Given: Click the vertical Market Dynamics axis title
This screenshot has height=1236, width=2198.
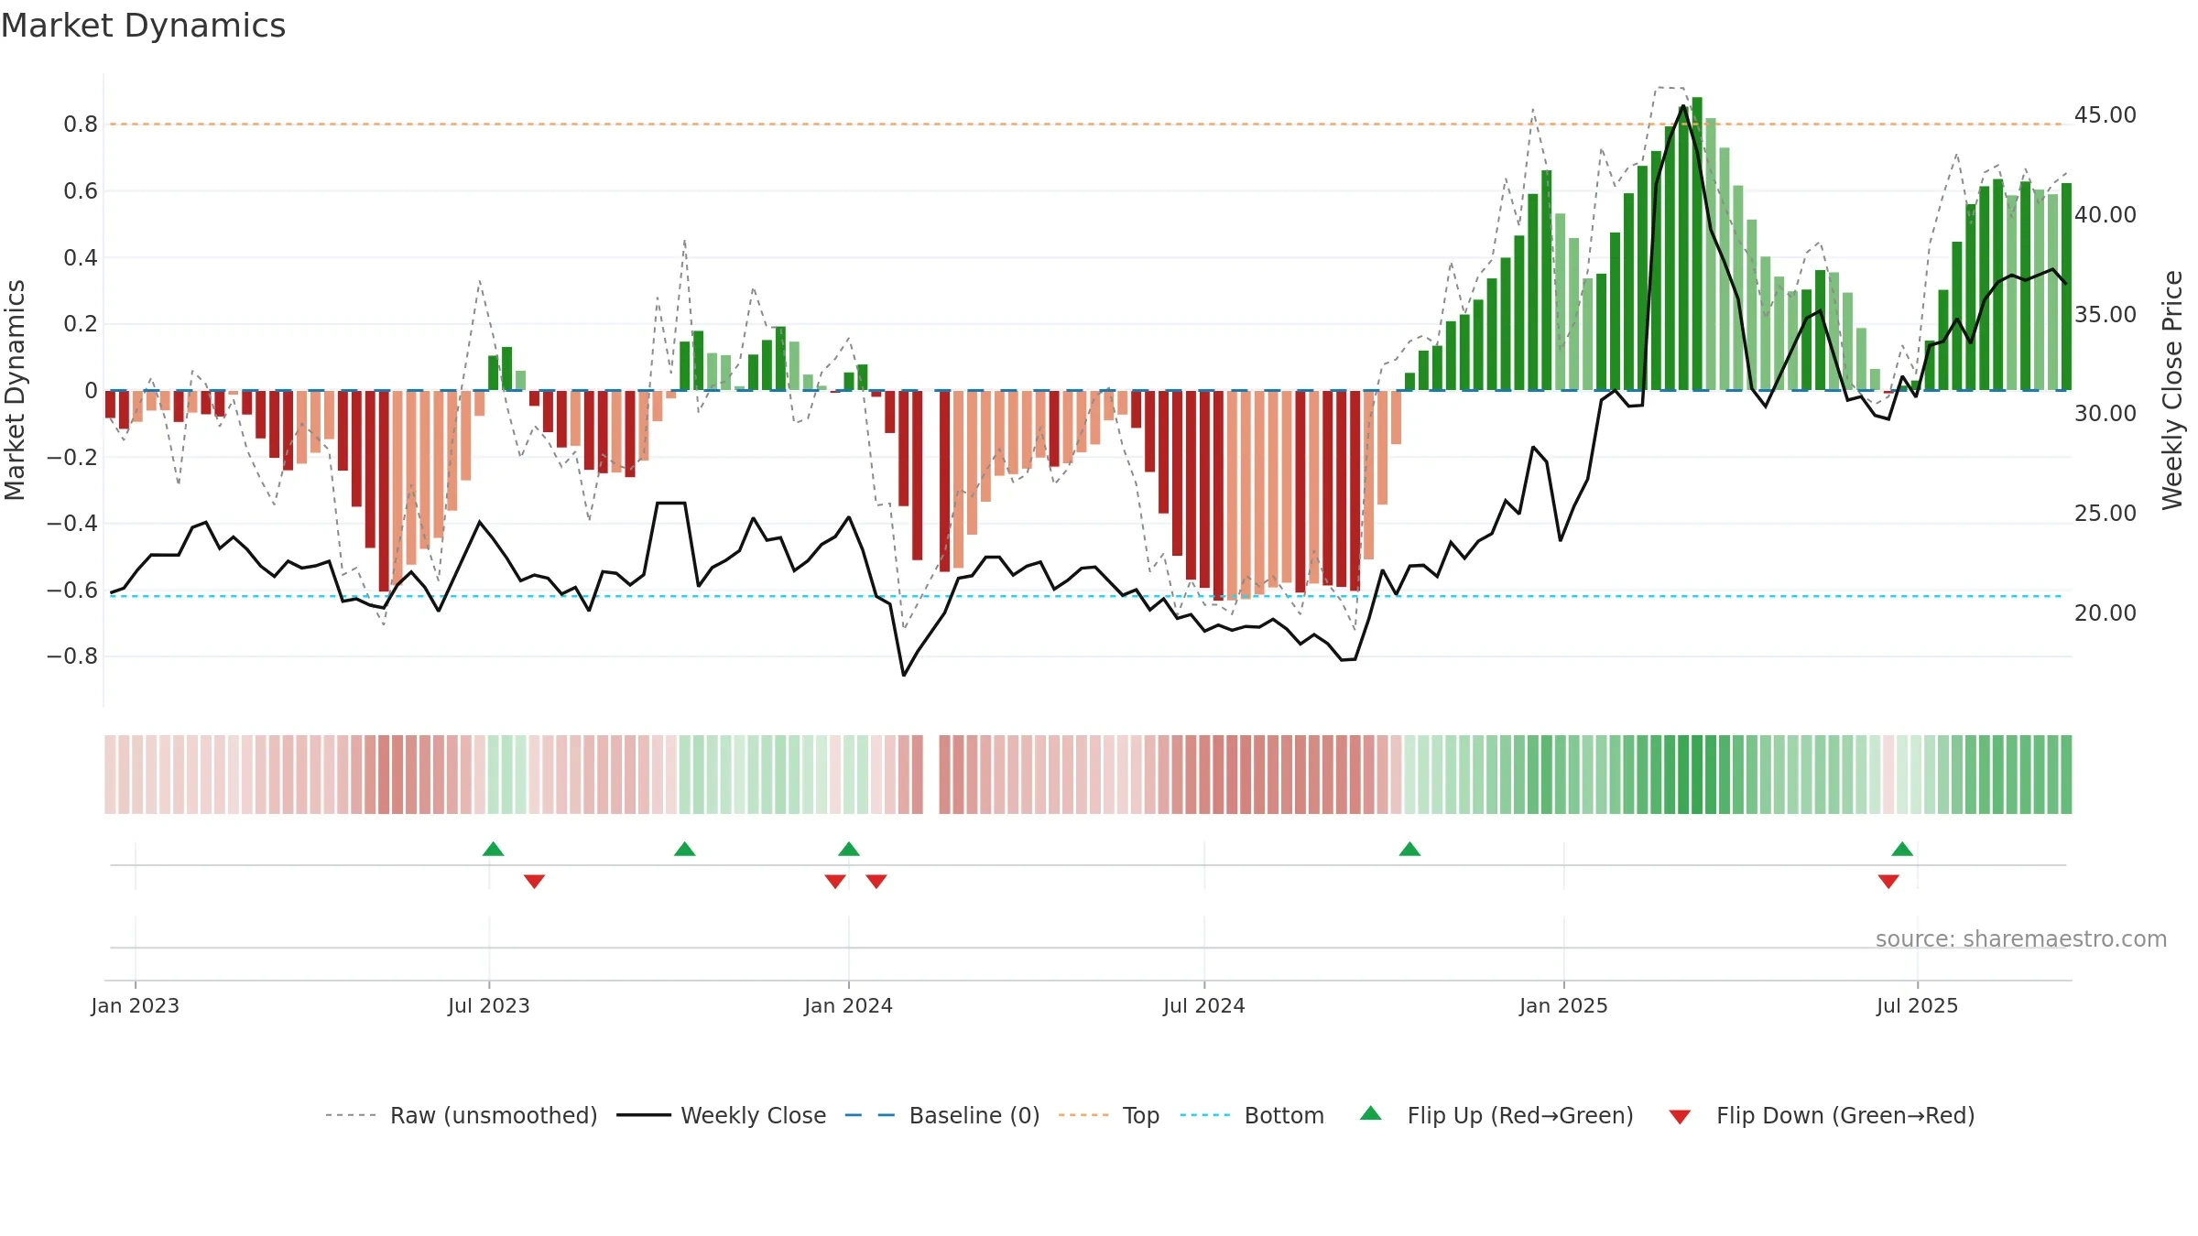Looking at the screenshot, I should (15, 390).
